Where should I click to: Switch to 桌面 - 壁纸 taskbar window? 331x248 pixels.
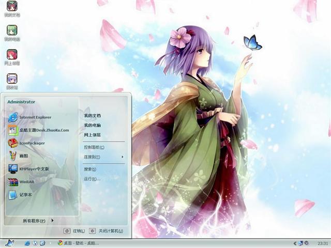point(78,243)
